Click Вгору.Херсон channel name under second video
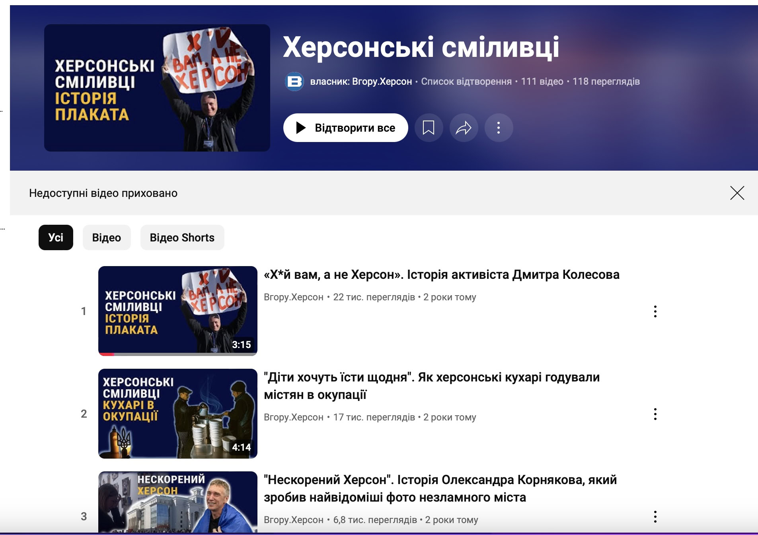 point(294,417)
